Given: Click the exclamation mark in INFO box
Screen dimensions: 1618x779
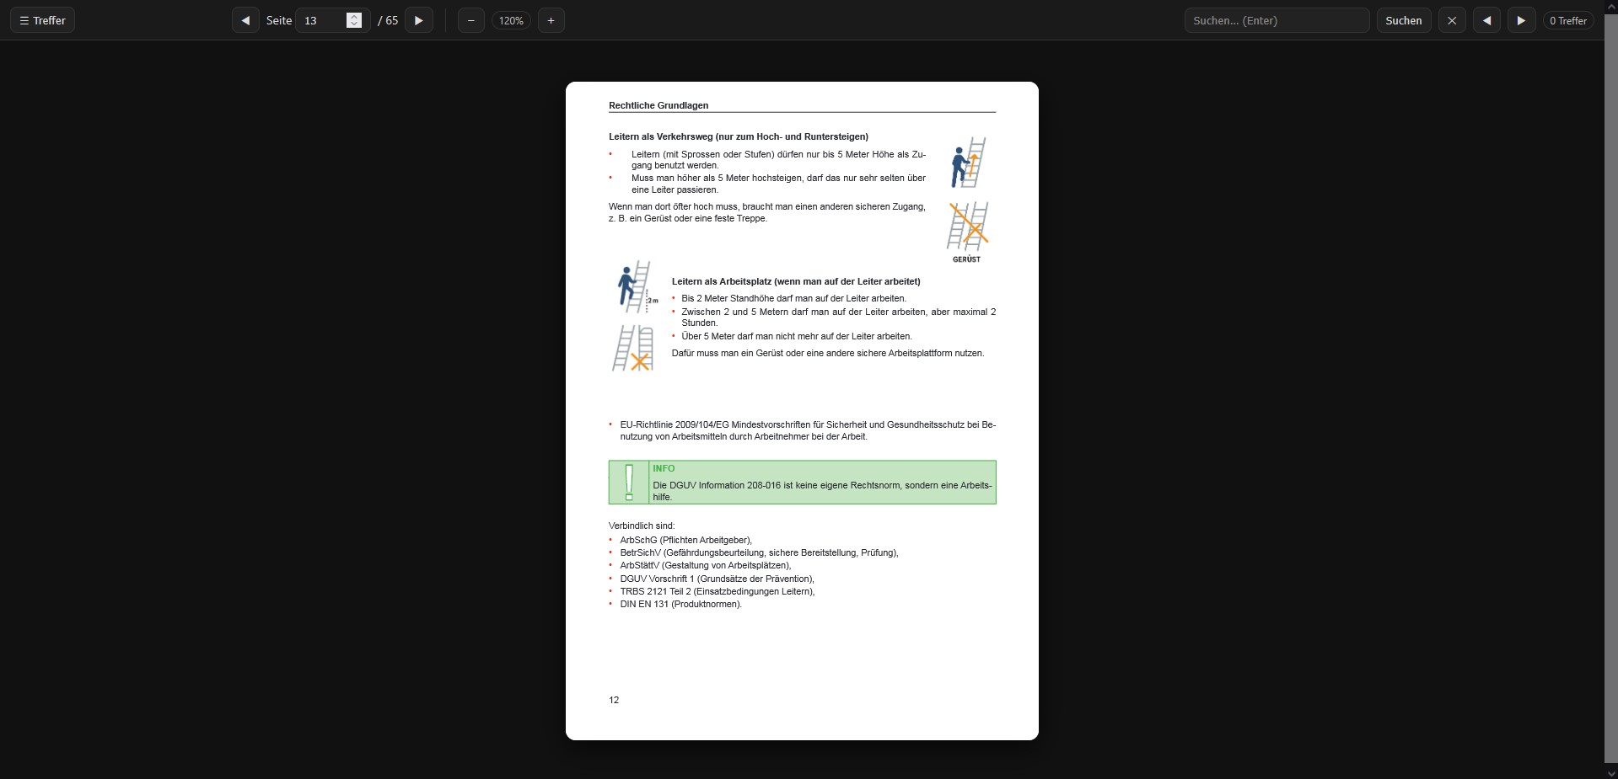Looking at the screenshot, I should coord(629,482).
